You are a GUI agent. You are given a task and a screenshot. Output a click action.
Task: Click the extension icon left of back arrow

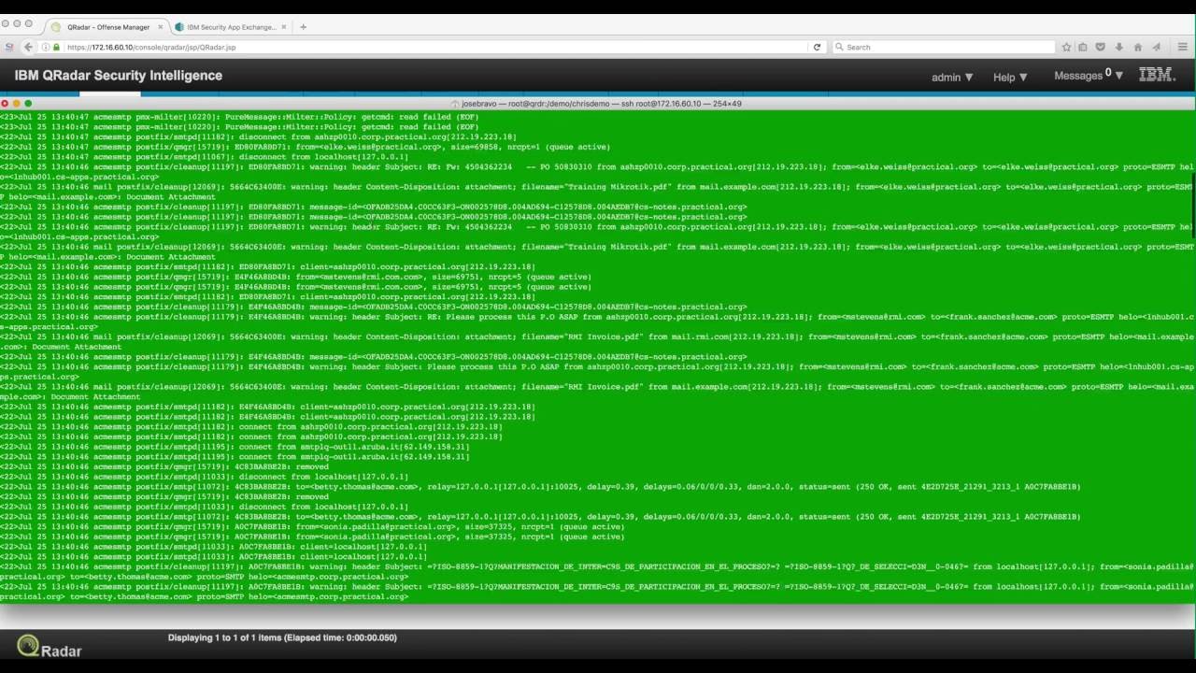pos(9,47)
